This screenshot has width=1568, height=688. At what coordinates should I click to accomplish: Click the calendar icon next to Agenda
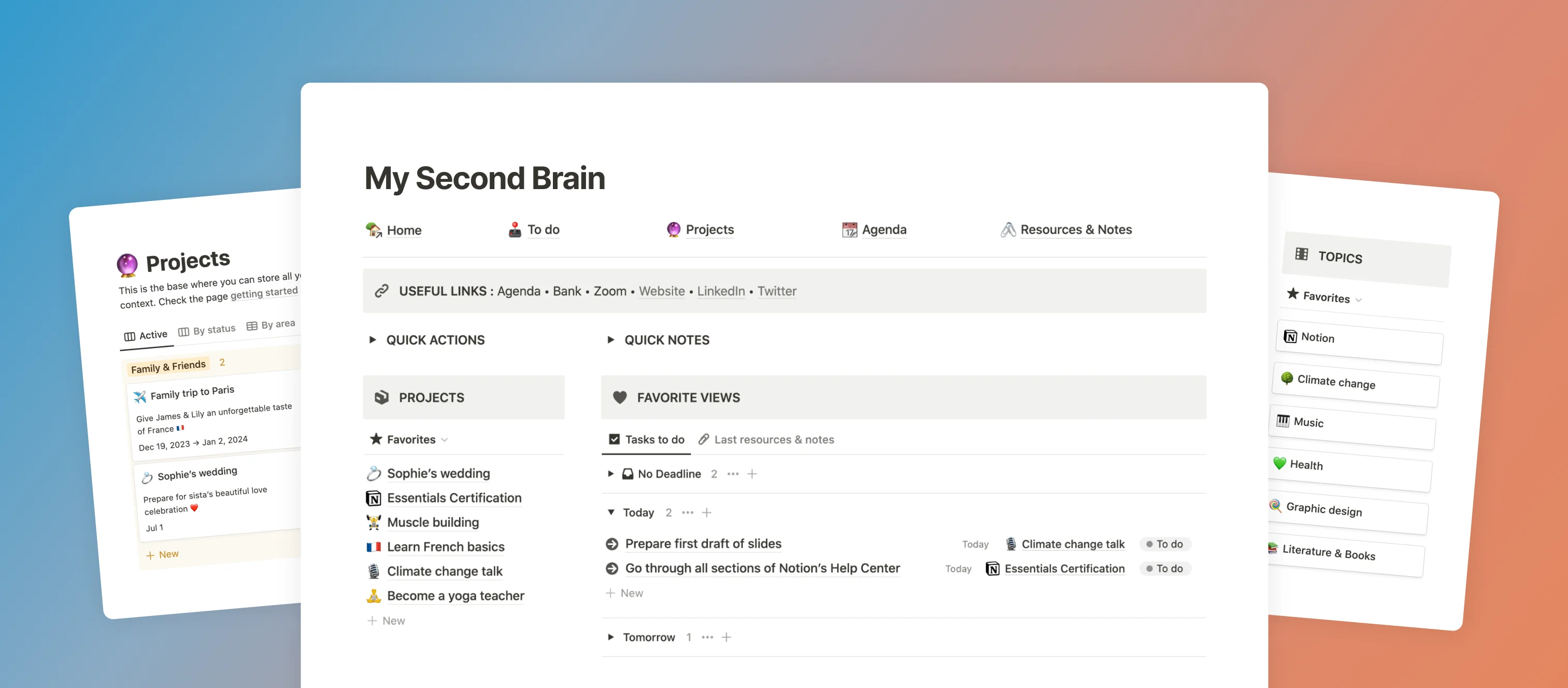[x=850, y=230]
